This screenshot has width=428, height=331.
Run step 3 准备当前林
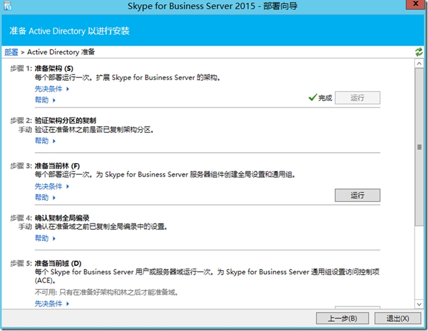[357, 195]
